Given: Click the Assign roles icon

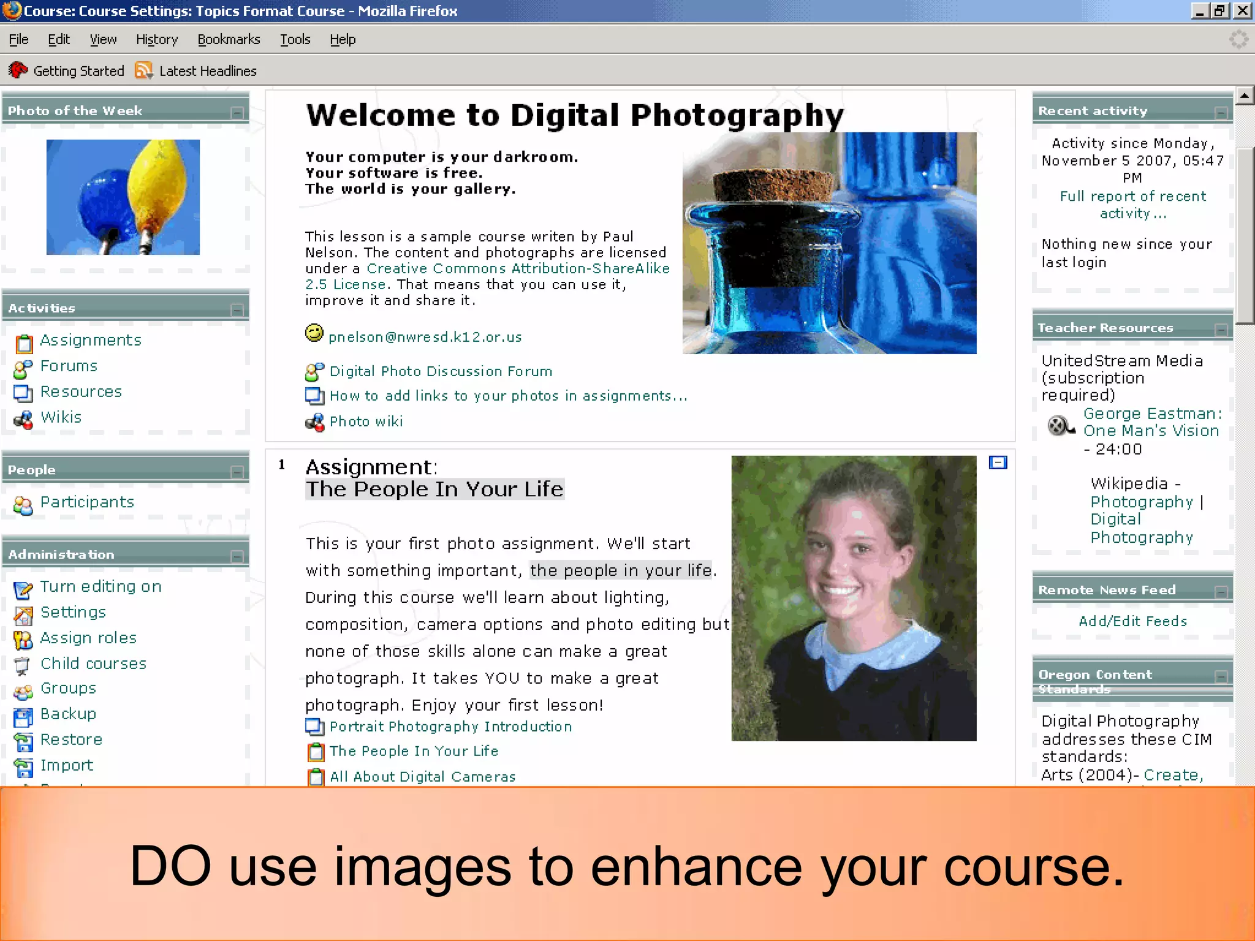Looking at the screenshot, I should [23, 641].
